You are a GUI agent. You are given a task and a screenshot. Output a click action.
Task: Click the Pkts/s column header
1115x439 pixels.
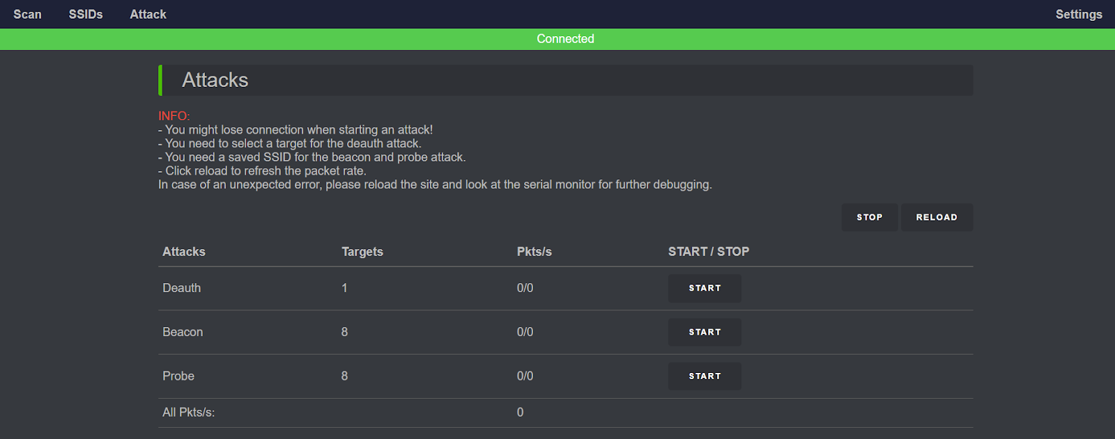coord(535,252)
